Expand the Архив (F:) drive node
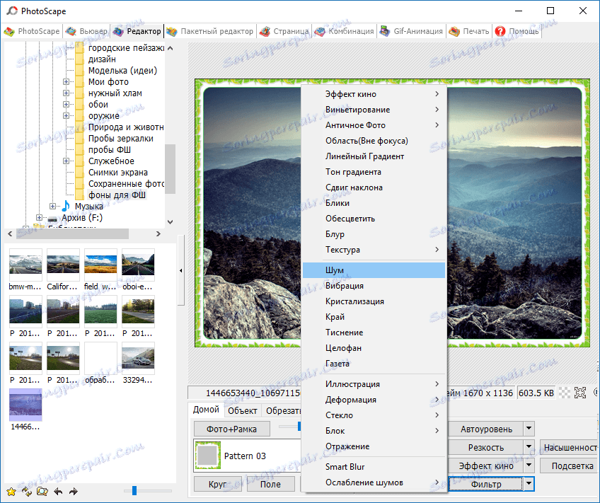 39,218
